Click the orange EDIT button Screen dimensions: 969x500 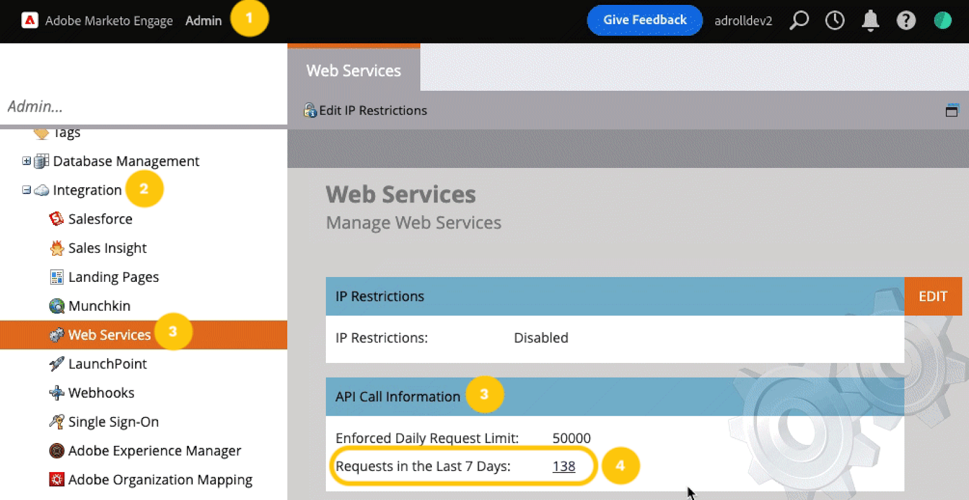point(933,296)
